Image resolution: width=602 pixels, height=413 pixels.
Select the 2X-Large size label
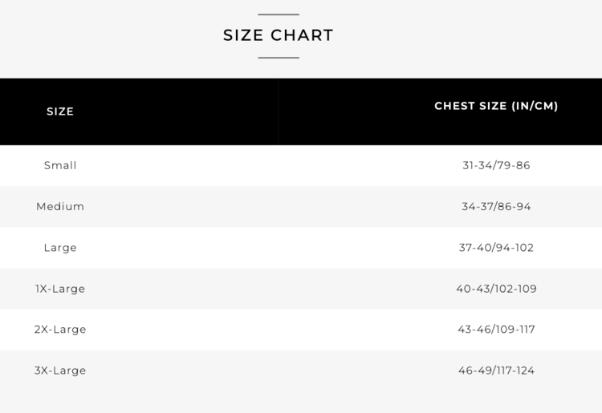60,330
